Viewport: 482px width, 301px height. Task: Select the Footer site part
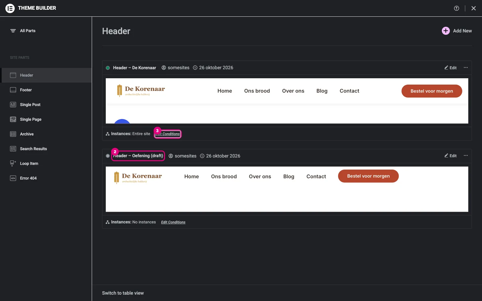47,90
